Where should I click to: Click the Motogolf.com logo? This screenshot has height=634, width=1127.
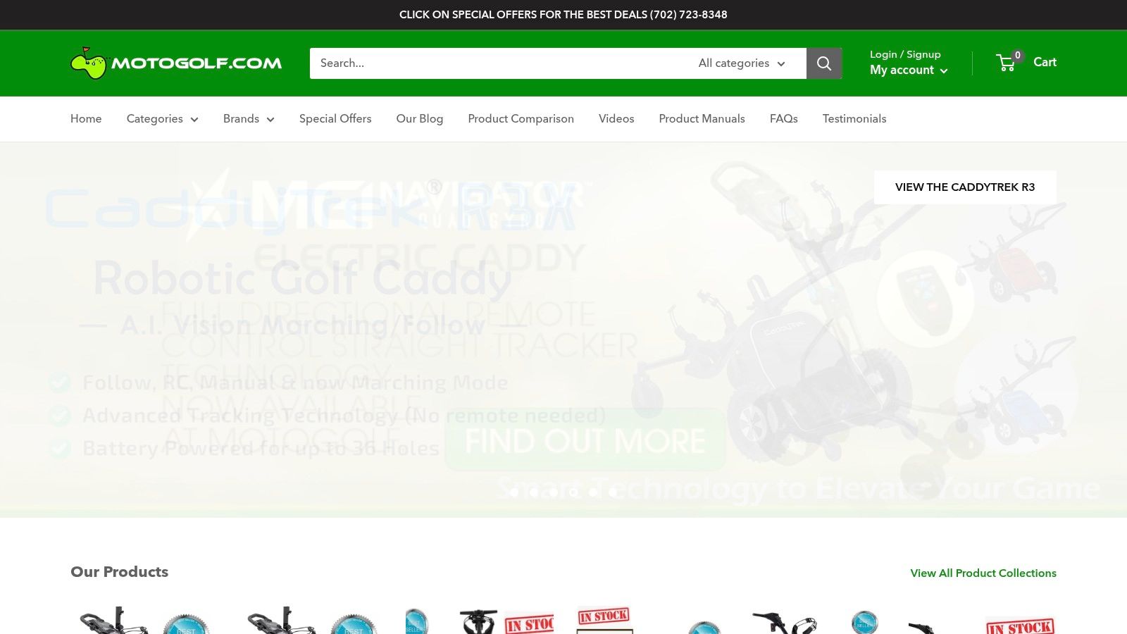(176, 63)
